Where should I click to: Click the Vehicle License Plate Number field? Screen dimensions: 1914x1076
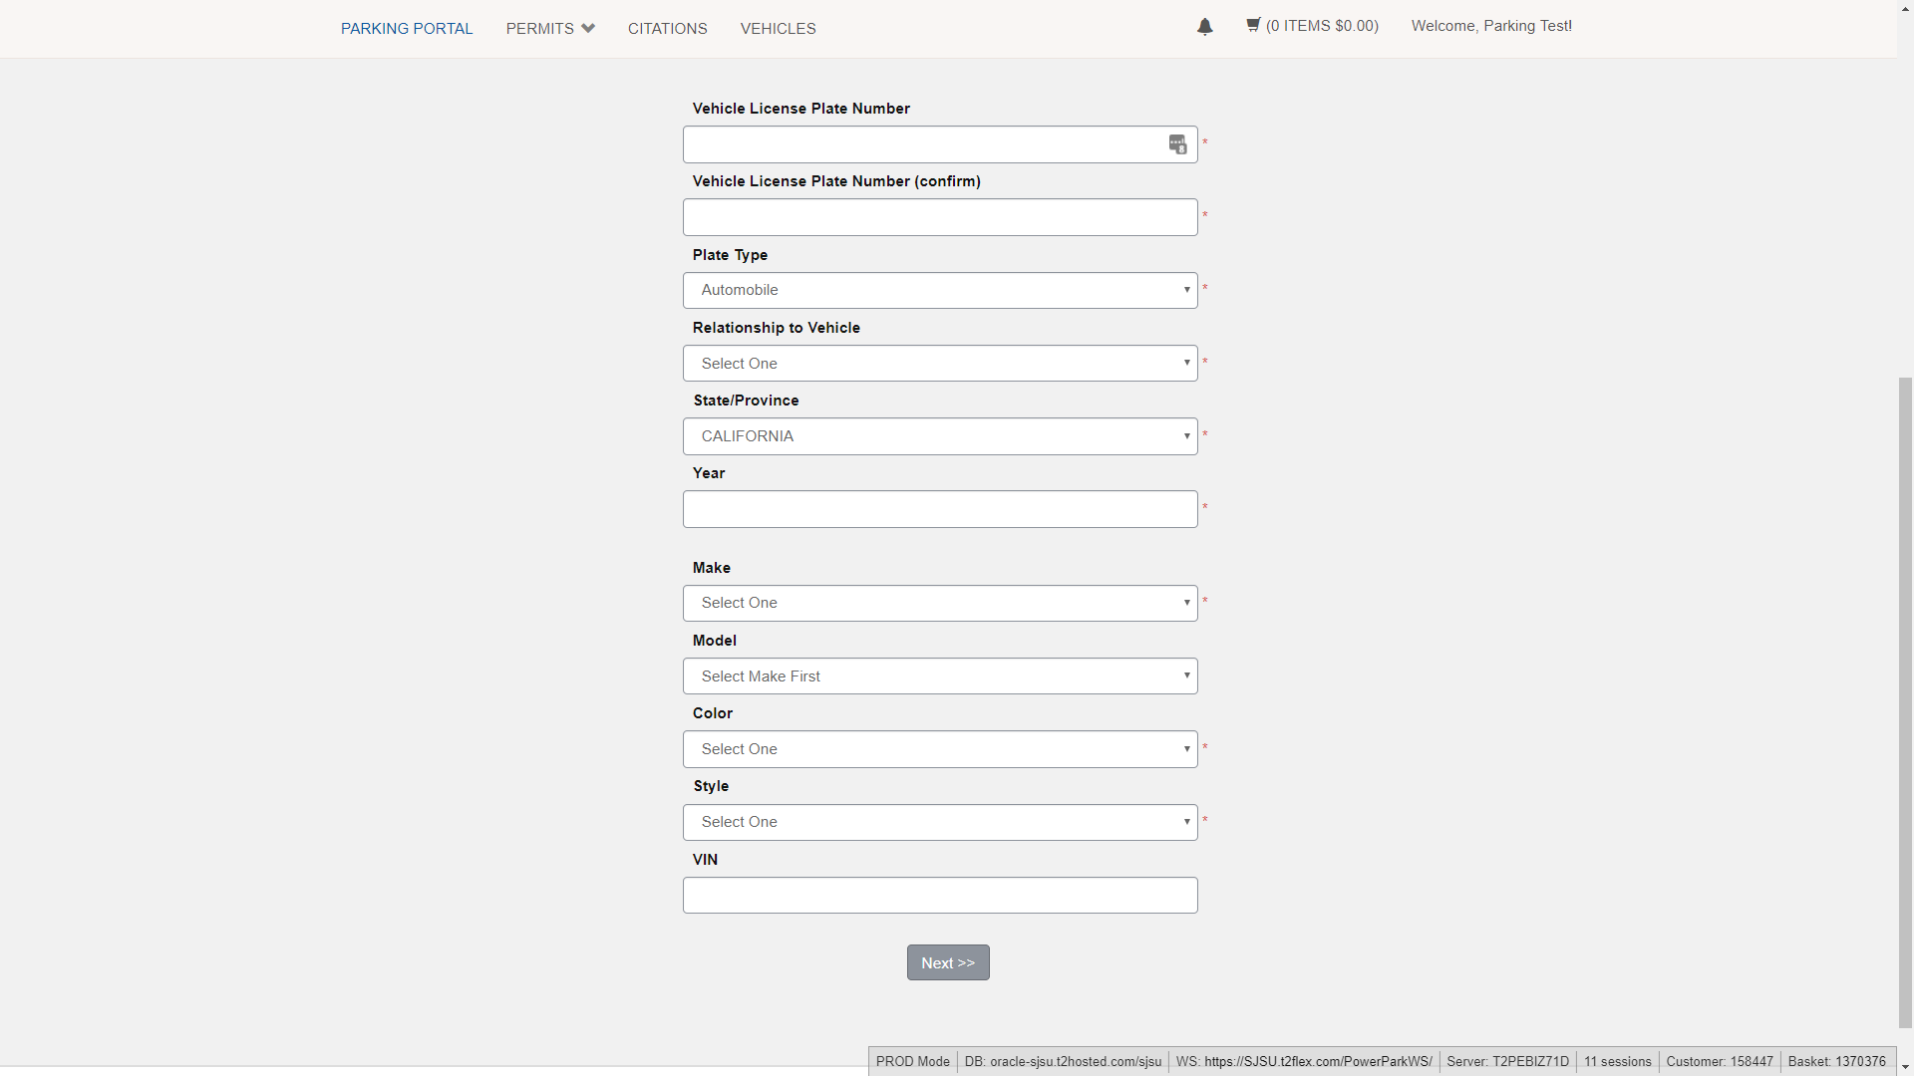922,144
